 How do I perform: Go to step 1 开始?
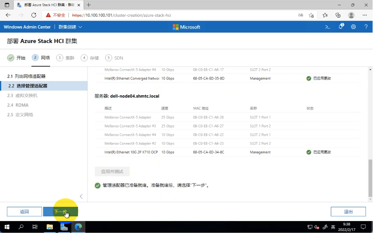click(x=16, y=58)
